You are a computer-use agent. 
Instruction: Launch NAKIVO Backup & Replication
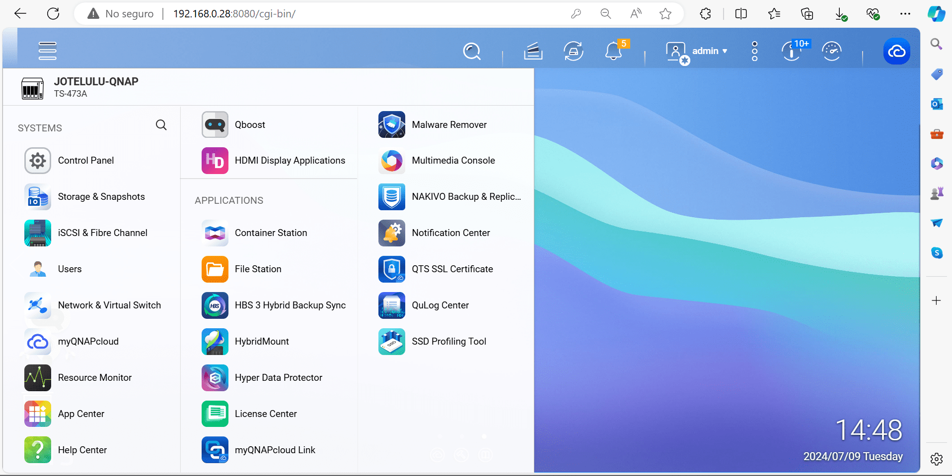click(451, 197)
